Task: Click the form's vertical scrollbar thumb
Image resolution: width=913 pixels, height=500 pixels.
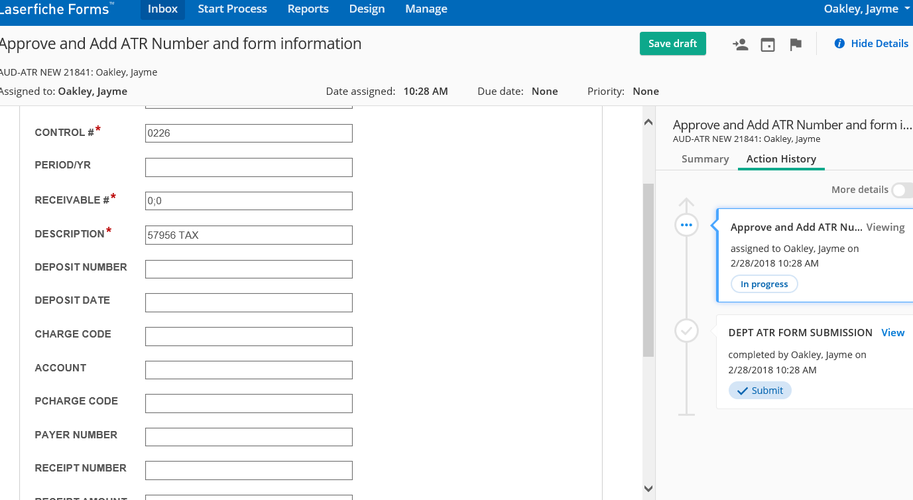Action: pyautogui.click(x=648, y=270)
